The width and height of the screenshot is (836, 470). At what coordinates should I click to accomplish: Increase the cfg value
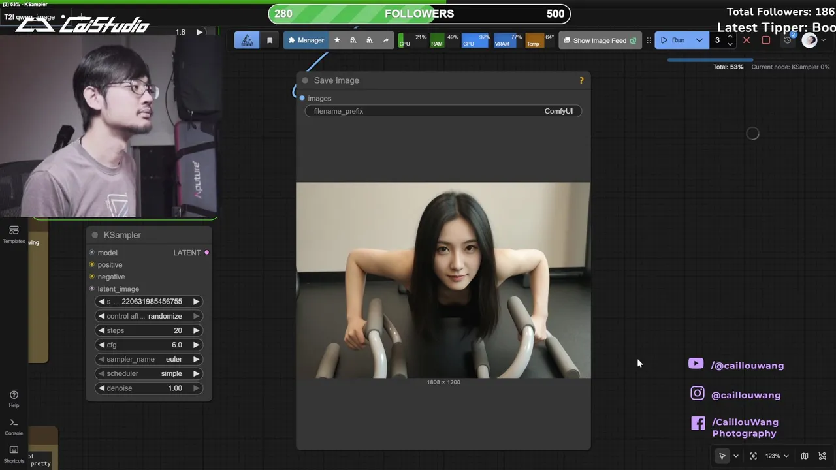196,345
